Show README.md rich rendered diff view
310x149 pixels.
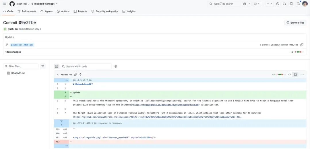[295, 74]
